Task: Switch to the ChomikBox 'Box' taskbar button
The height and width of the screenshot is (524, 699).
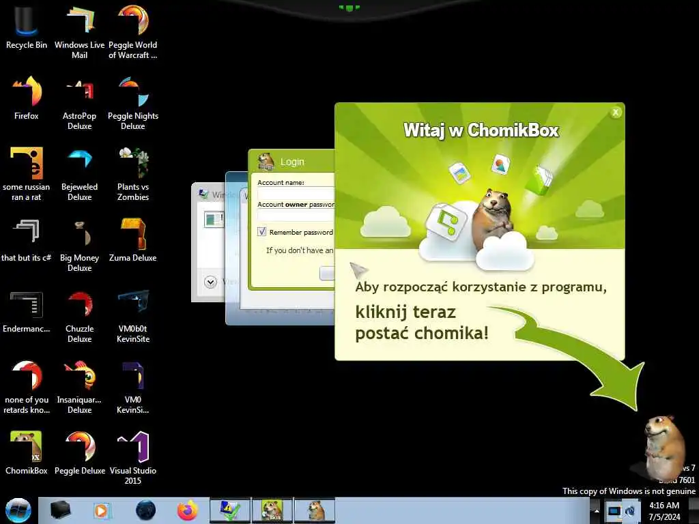Action: [x=272, y=510]
